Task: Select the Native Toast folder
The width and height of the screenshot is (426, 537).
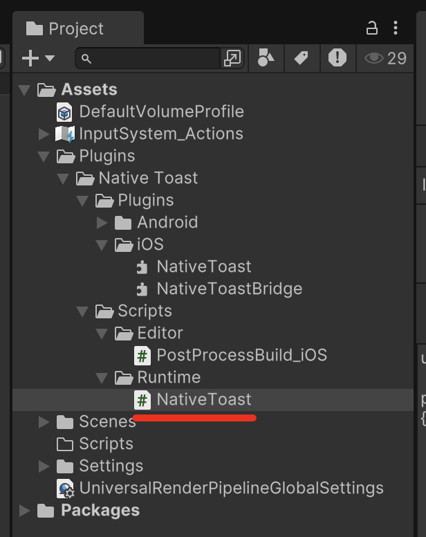Action: (x=137, y=178)
